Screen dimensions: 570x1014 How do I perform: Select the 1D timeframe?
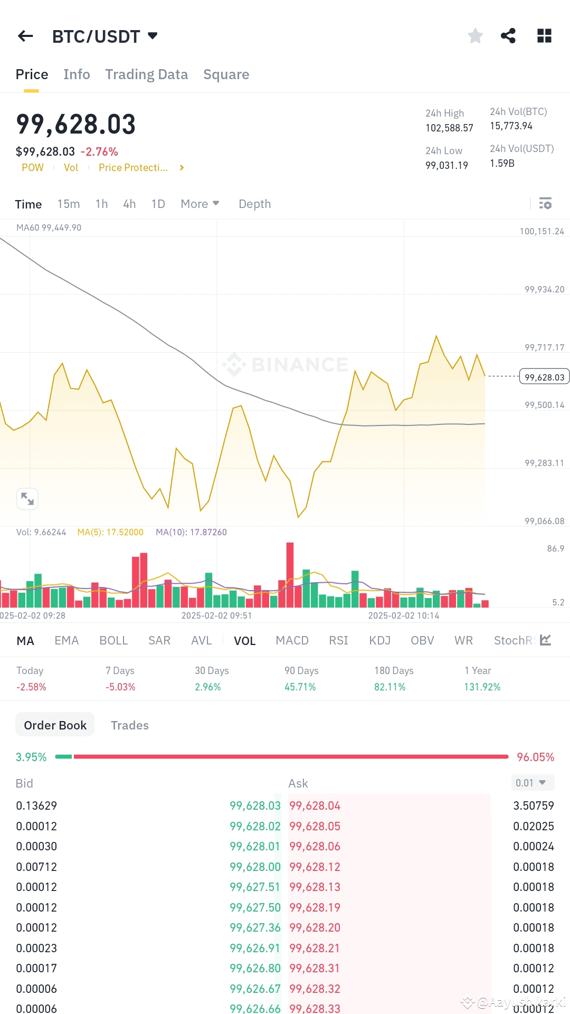point(157,203)
